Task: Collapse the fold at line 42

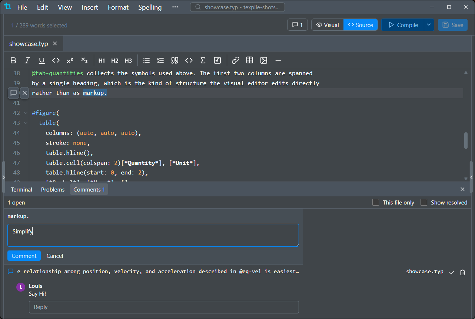Action: tap(26, 113)
